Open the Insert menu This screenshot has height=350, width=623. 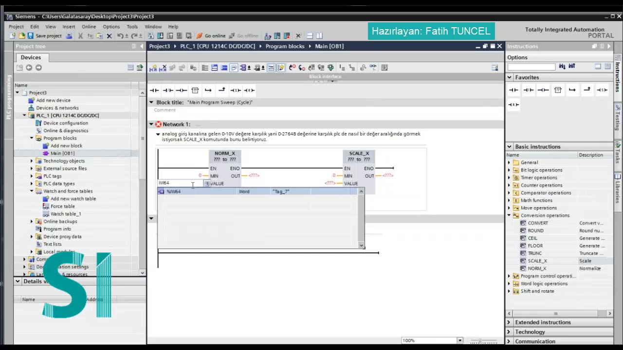pos(69,27)
